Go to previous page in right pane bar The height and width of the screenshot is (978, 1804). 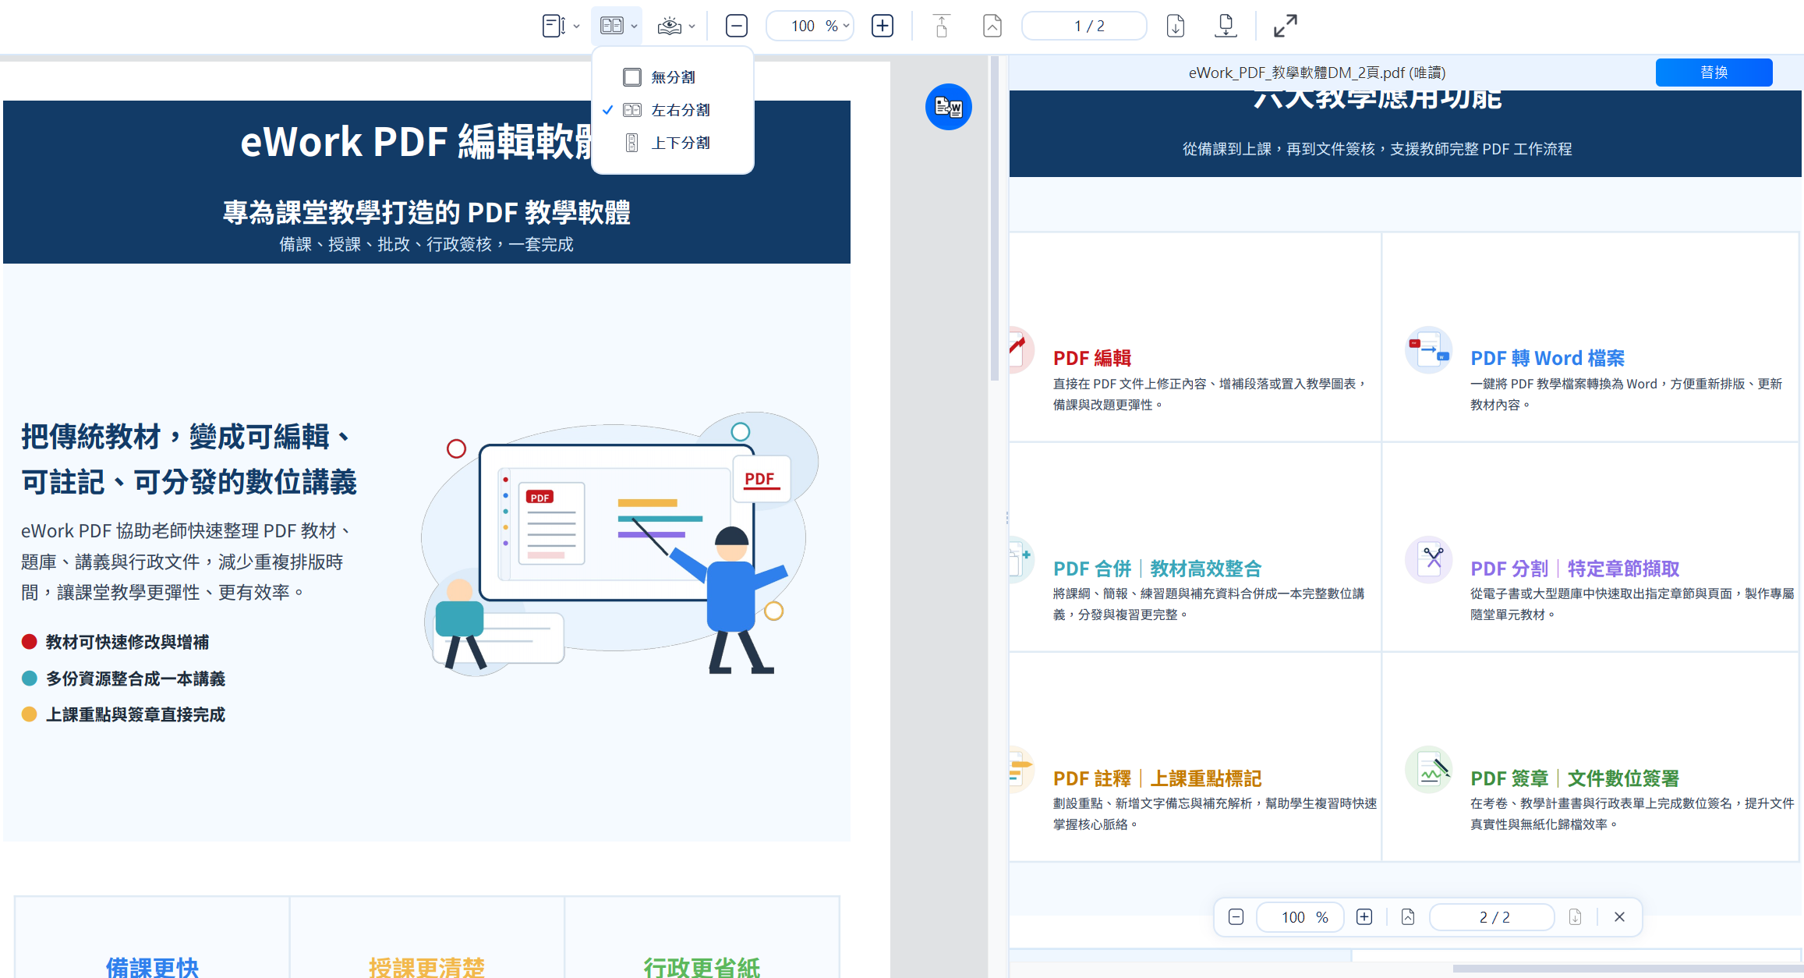click(1408, 917)
